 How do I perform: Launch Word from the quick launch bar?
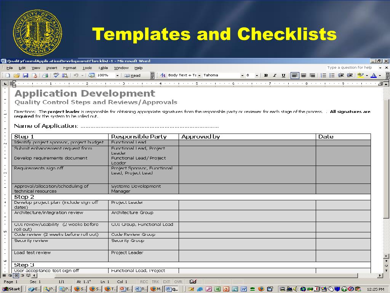pyautogui.click(x=244, y=289)
